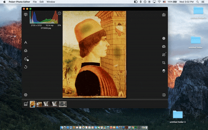208x130 pixels.
Task: Click the Wi-Fi icon in menu bar
Action: (159, 2)
